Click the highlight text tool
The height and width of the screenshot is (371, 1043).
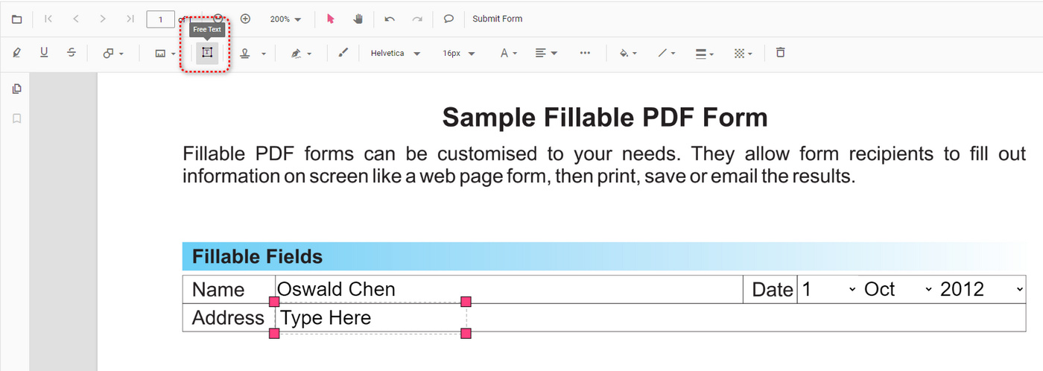click(x=17, y=53)
